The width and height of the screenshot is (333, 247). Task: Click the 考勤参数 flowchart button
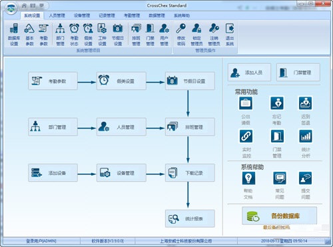pos(53,81)
